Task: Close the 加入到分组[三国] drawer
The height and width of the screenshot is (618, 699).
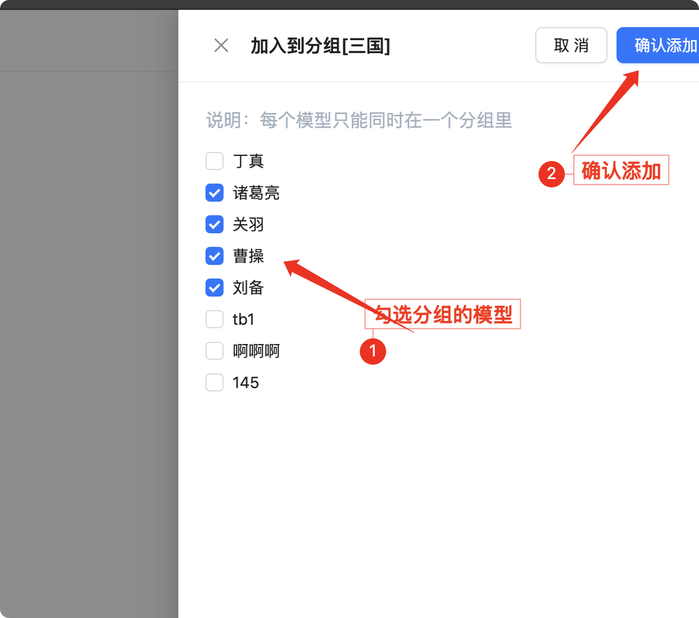Action: click(x=221, y=45)
